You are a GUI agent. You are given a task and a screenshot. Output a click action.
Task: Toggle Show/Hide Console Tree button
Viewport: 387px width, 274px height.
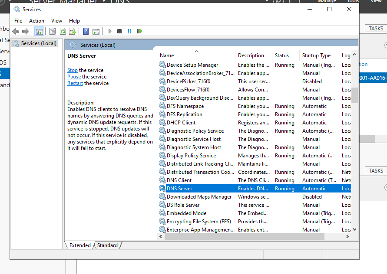(39, 31)
